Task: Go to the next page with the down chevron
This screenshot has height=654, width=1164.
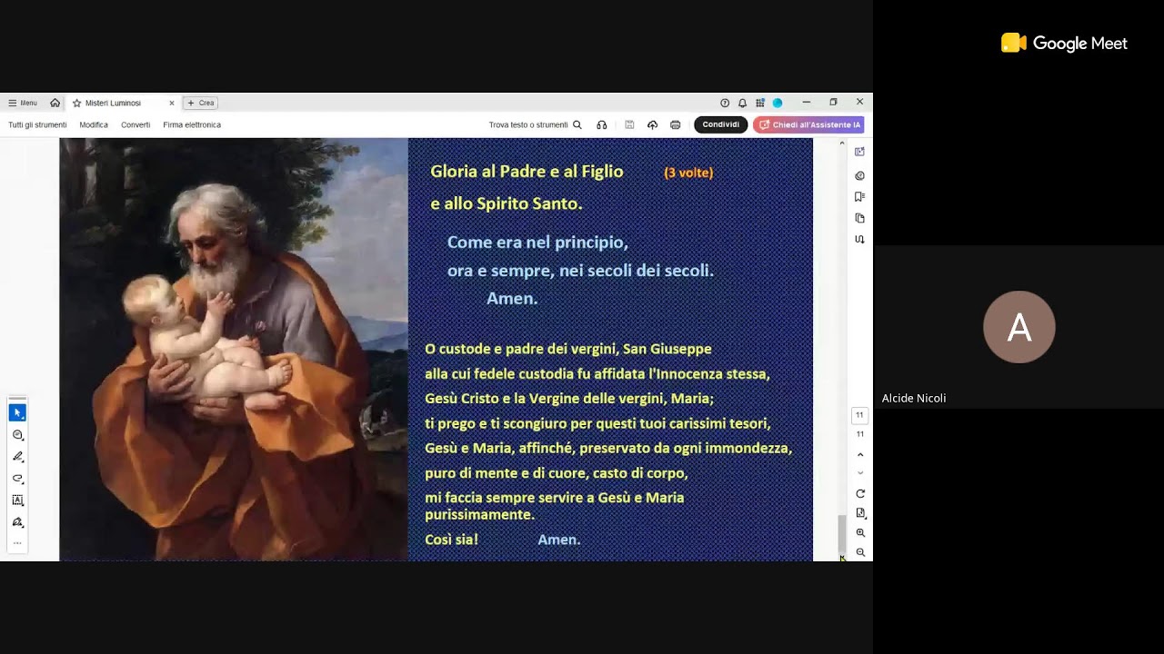Action: [860, 473]
